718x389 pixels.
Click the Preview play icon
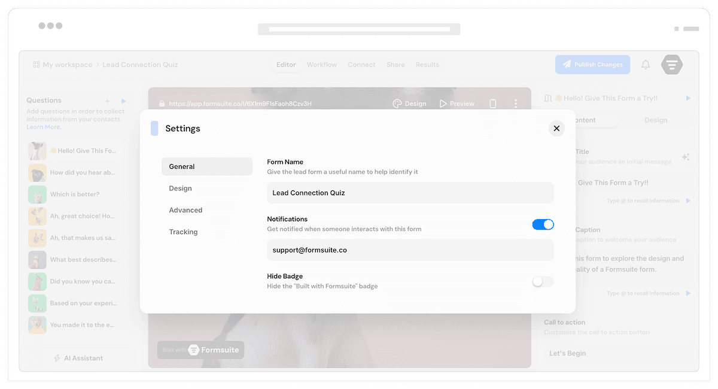tap(443, 104)
